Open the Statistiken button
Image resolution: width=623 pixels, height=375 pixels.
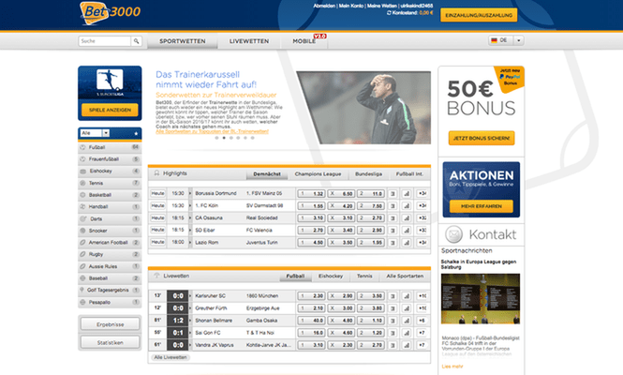[x=110, y=342]
